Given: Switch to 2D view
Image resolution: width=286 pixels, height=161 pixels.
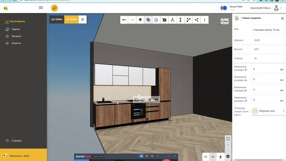Looking at the screenshot, I should [206, 157].
